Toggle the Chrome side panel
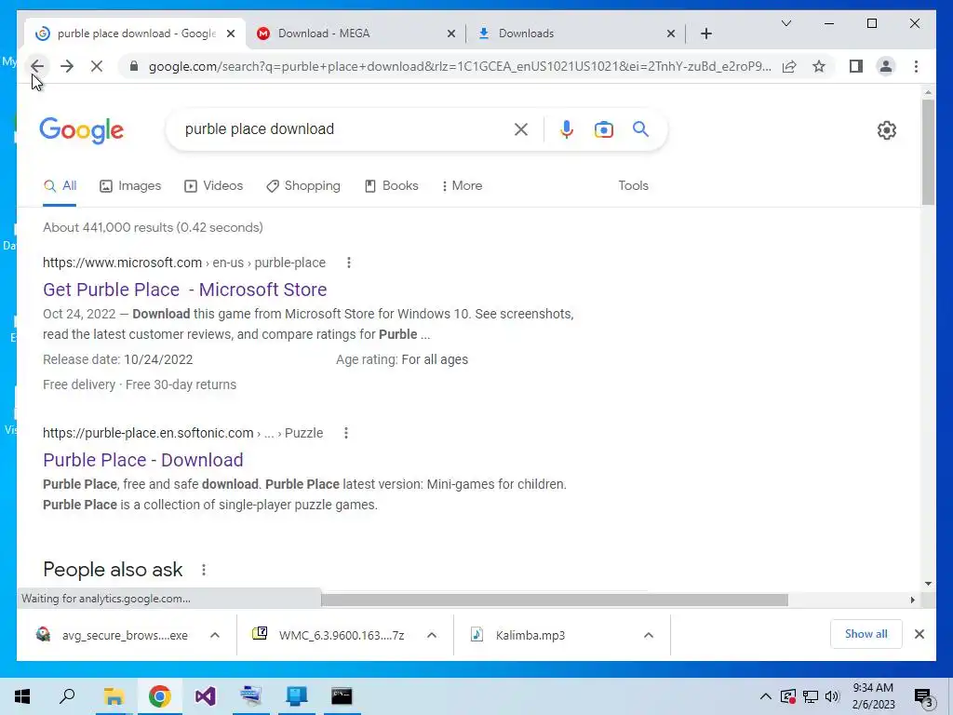 coord(856,66)
